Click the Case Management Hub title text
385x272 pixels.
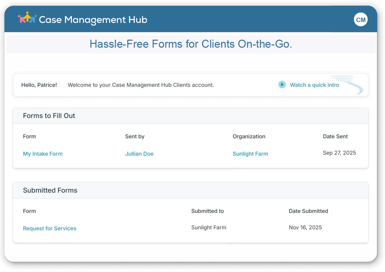[x=93, y=20]
